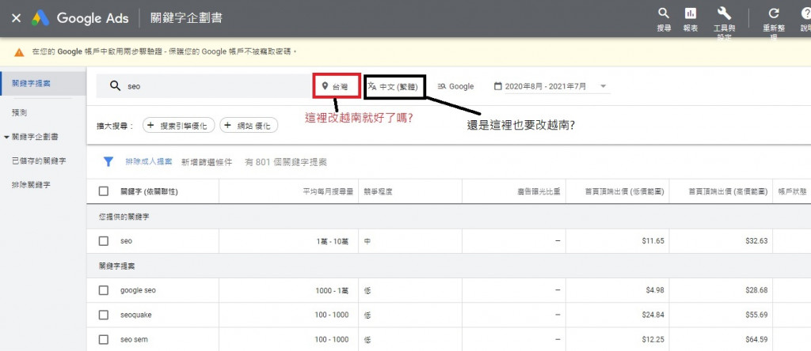Click the magnifier icon beside seo

(x=116, y=86)
